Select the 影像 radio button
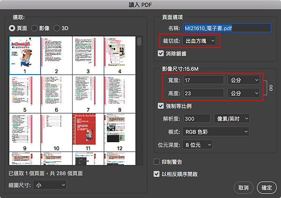The height and width of the screenshot is (198, 281). coord(34,28)
